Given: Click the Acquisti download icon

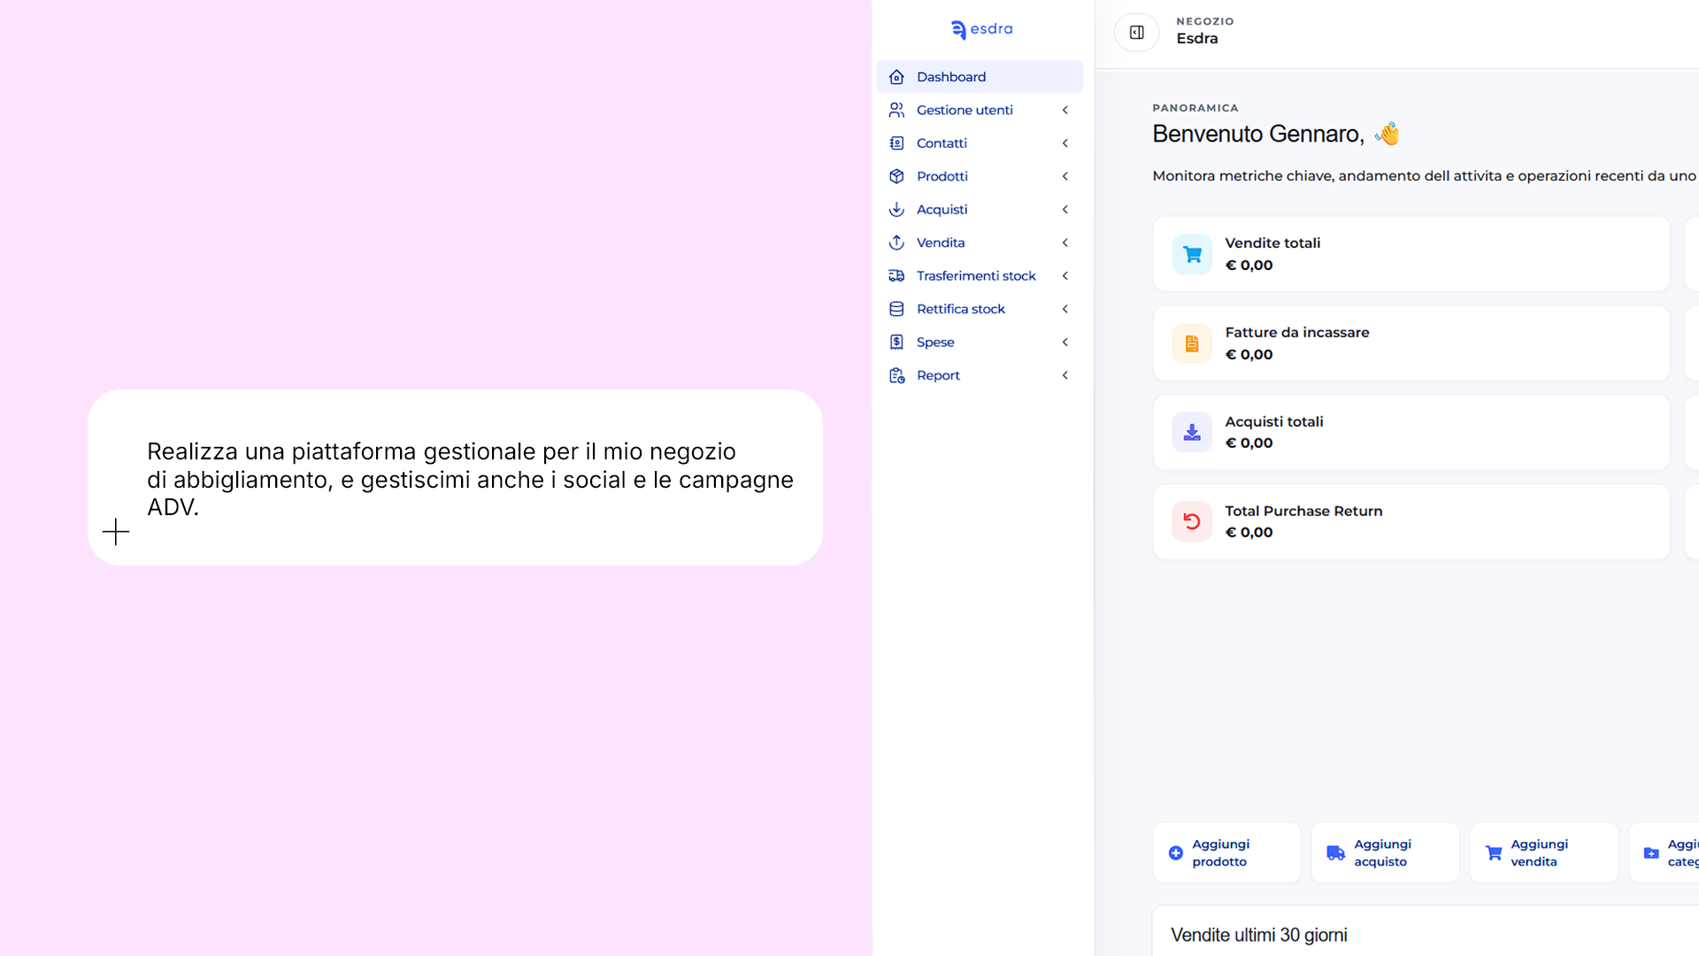Looking at the screenshot, I should coord(896,209).
